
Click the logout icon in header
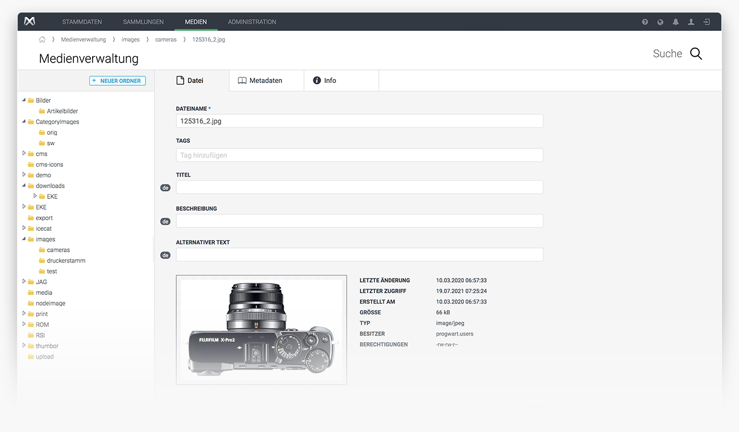pos(706,22)
